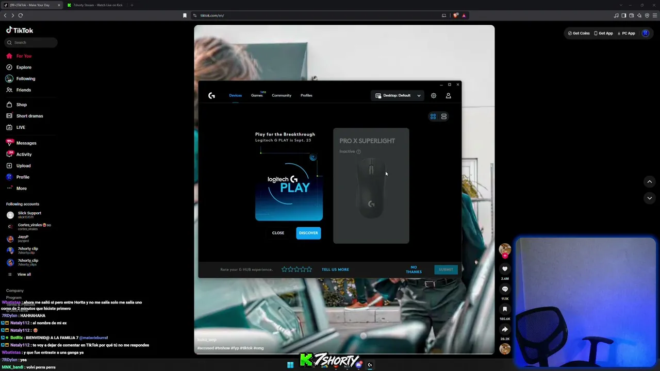Select the Devices tab in G HUB
660x371 pixels.
pyautogui.click(x=235, y=95)
